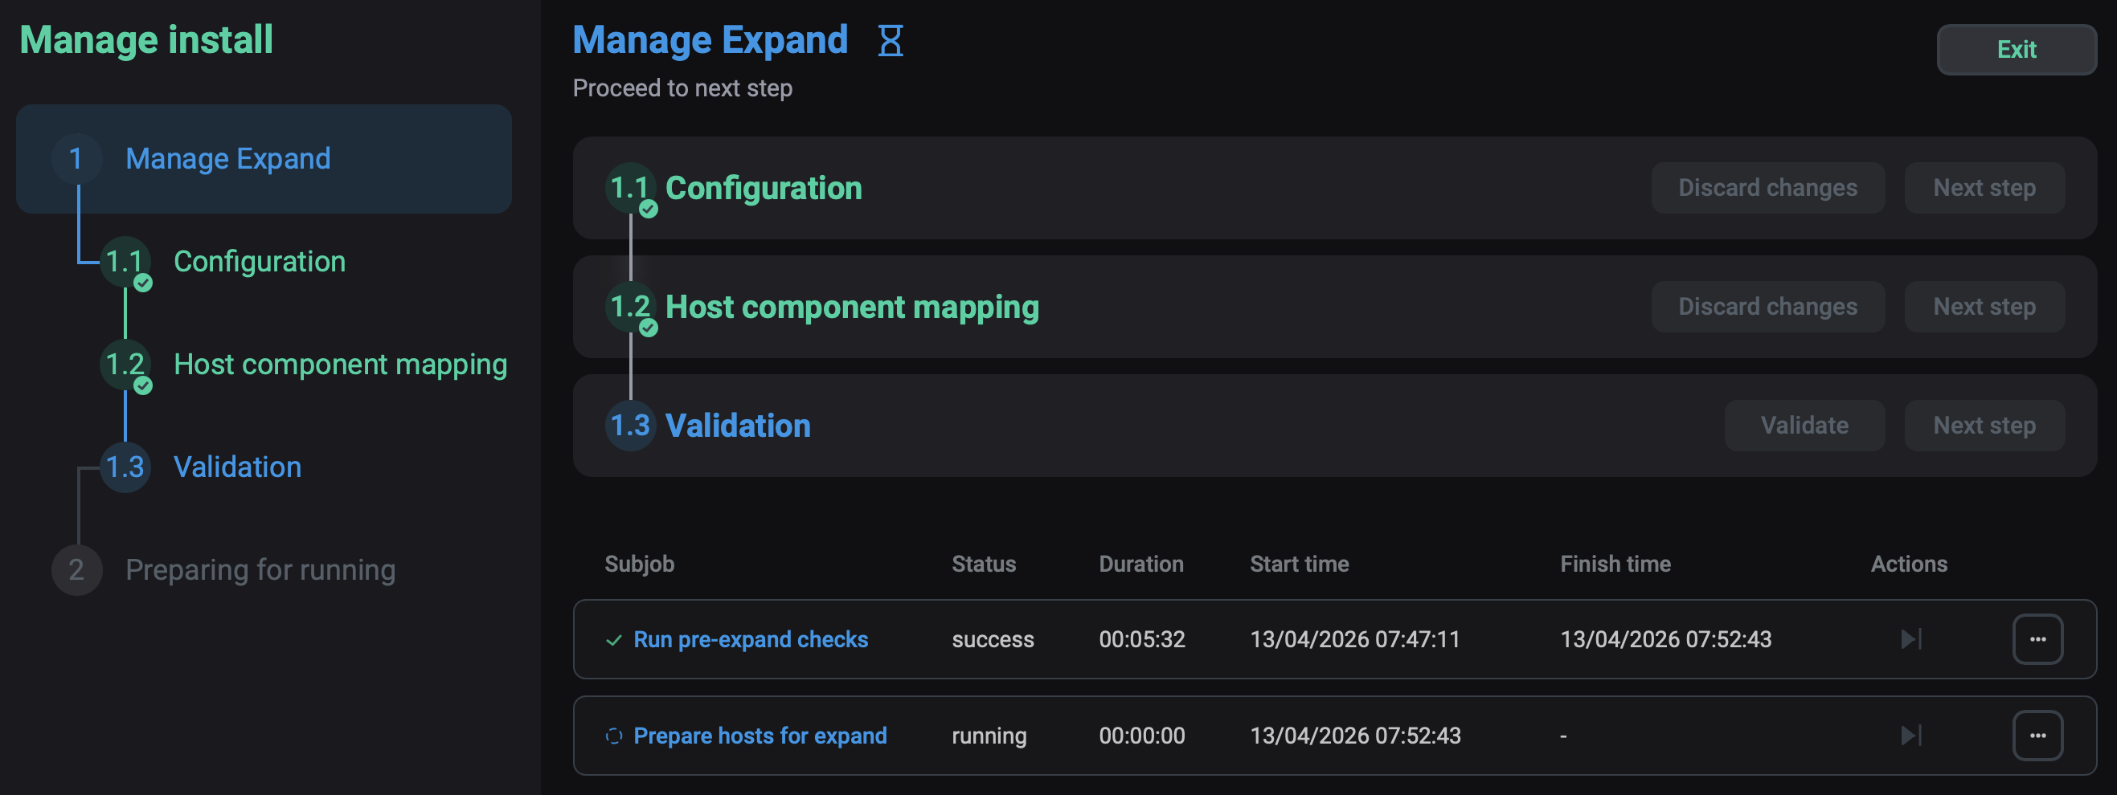Viewport: 2117px width, 795px height.
Task: Click Next step in Configuration row
Action: pos(1984,188)
